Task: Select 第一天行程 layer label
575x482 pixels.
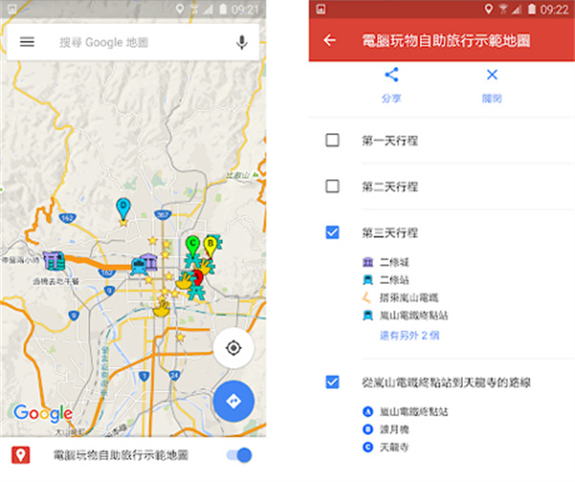Action: pos(390,141)
